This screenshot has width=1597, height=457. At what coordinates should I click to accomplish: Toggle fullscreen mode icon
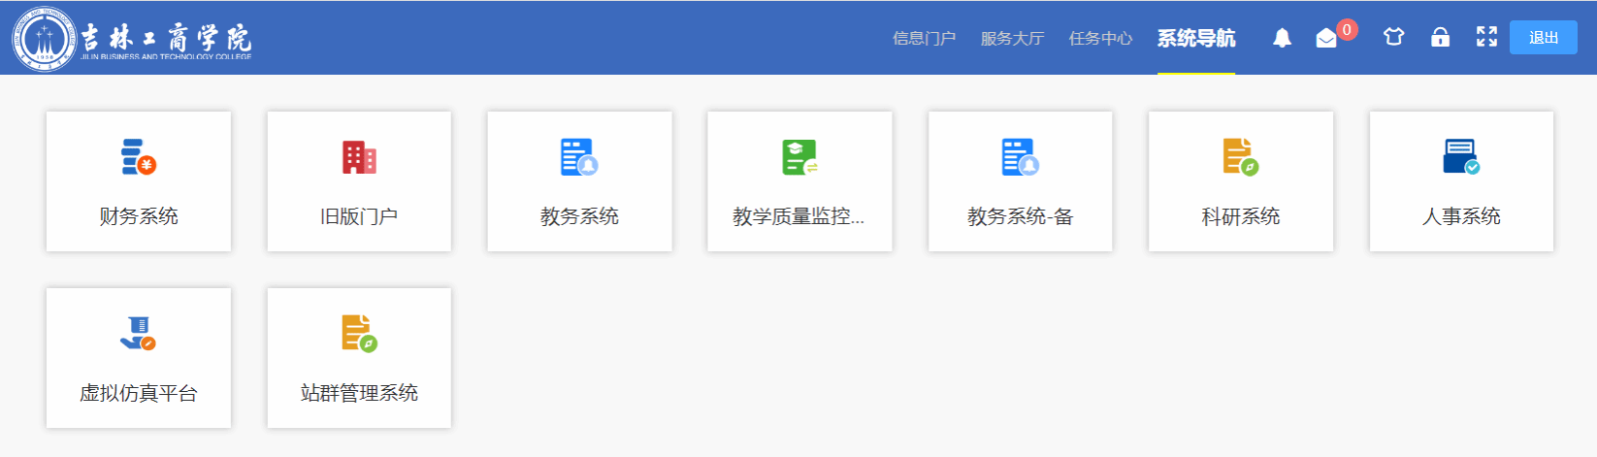(x=1486, y=38)
